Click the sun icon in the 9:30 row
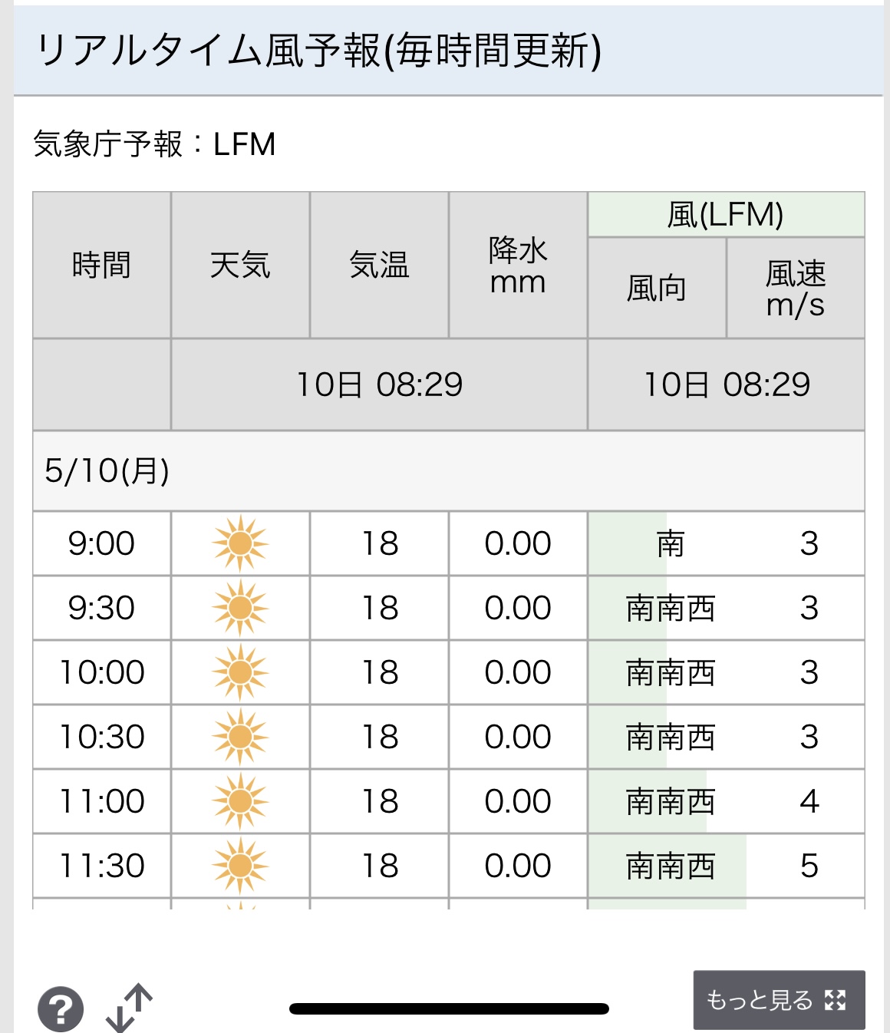890x1033 pixels. point(240,608)
